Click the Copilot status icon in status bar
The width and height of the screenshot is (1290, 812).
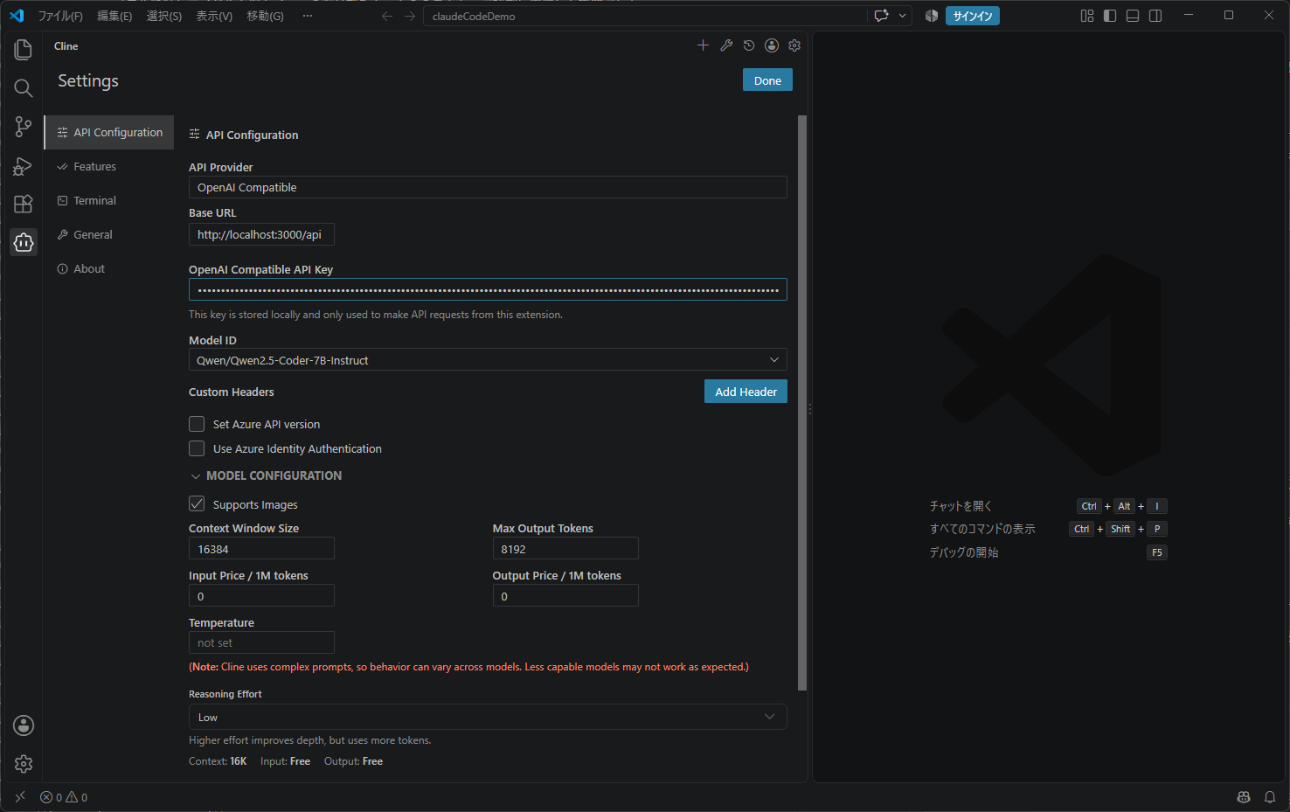point(1244,797)
